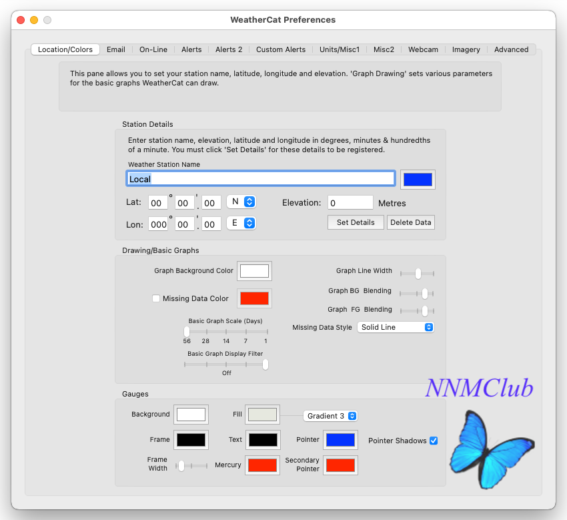Open the Secondary Pointer color swatch

pos(340,465)
